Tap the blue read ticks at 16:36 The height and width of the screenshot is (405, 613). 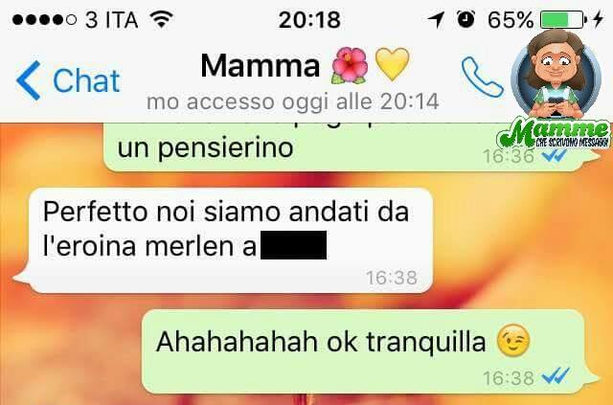[555, 156]
